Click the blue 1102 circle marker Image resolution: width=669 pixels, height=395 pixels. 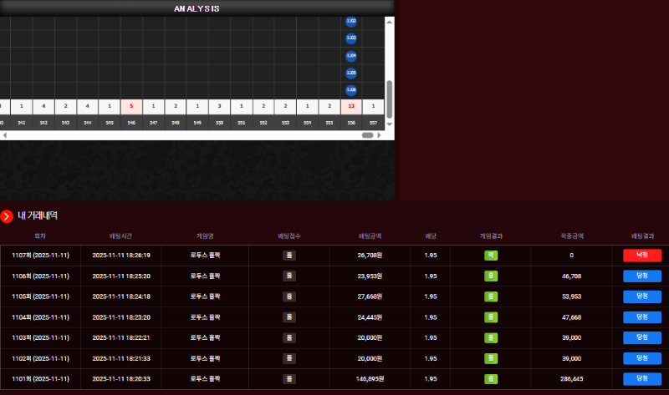351,21
